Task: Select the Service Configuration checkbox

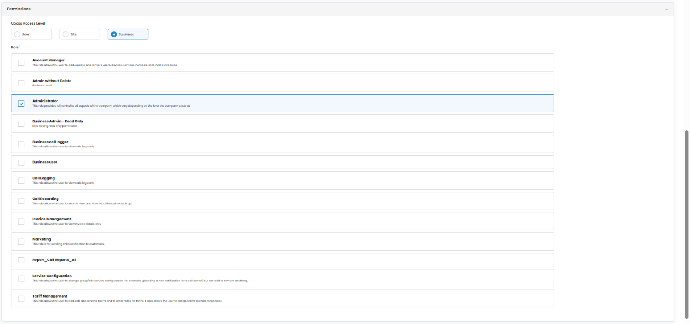Action: click(x=21, y=278)
